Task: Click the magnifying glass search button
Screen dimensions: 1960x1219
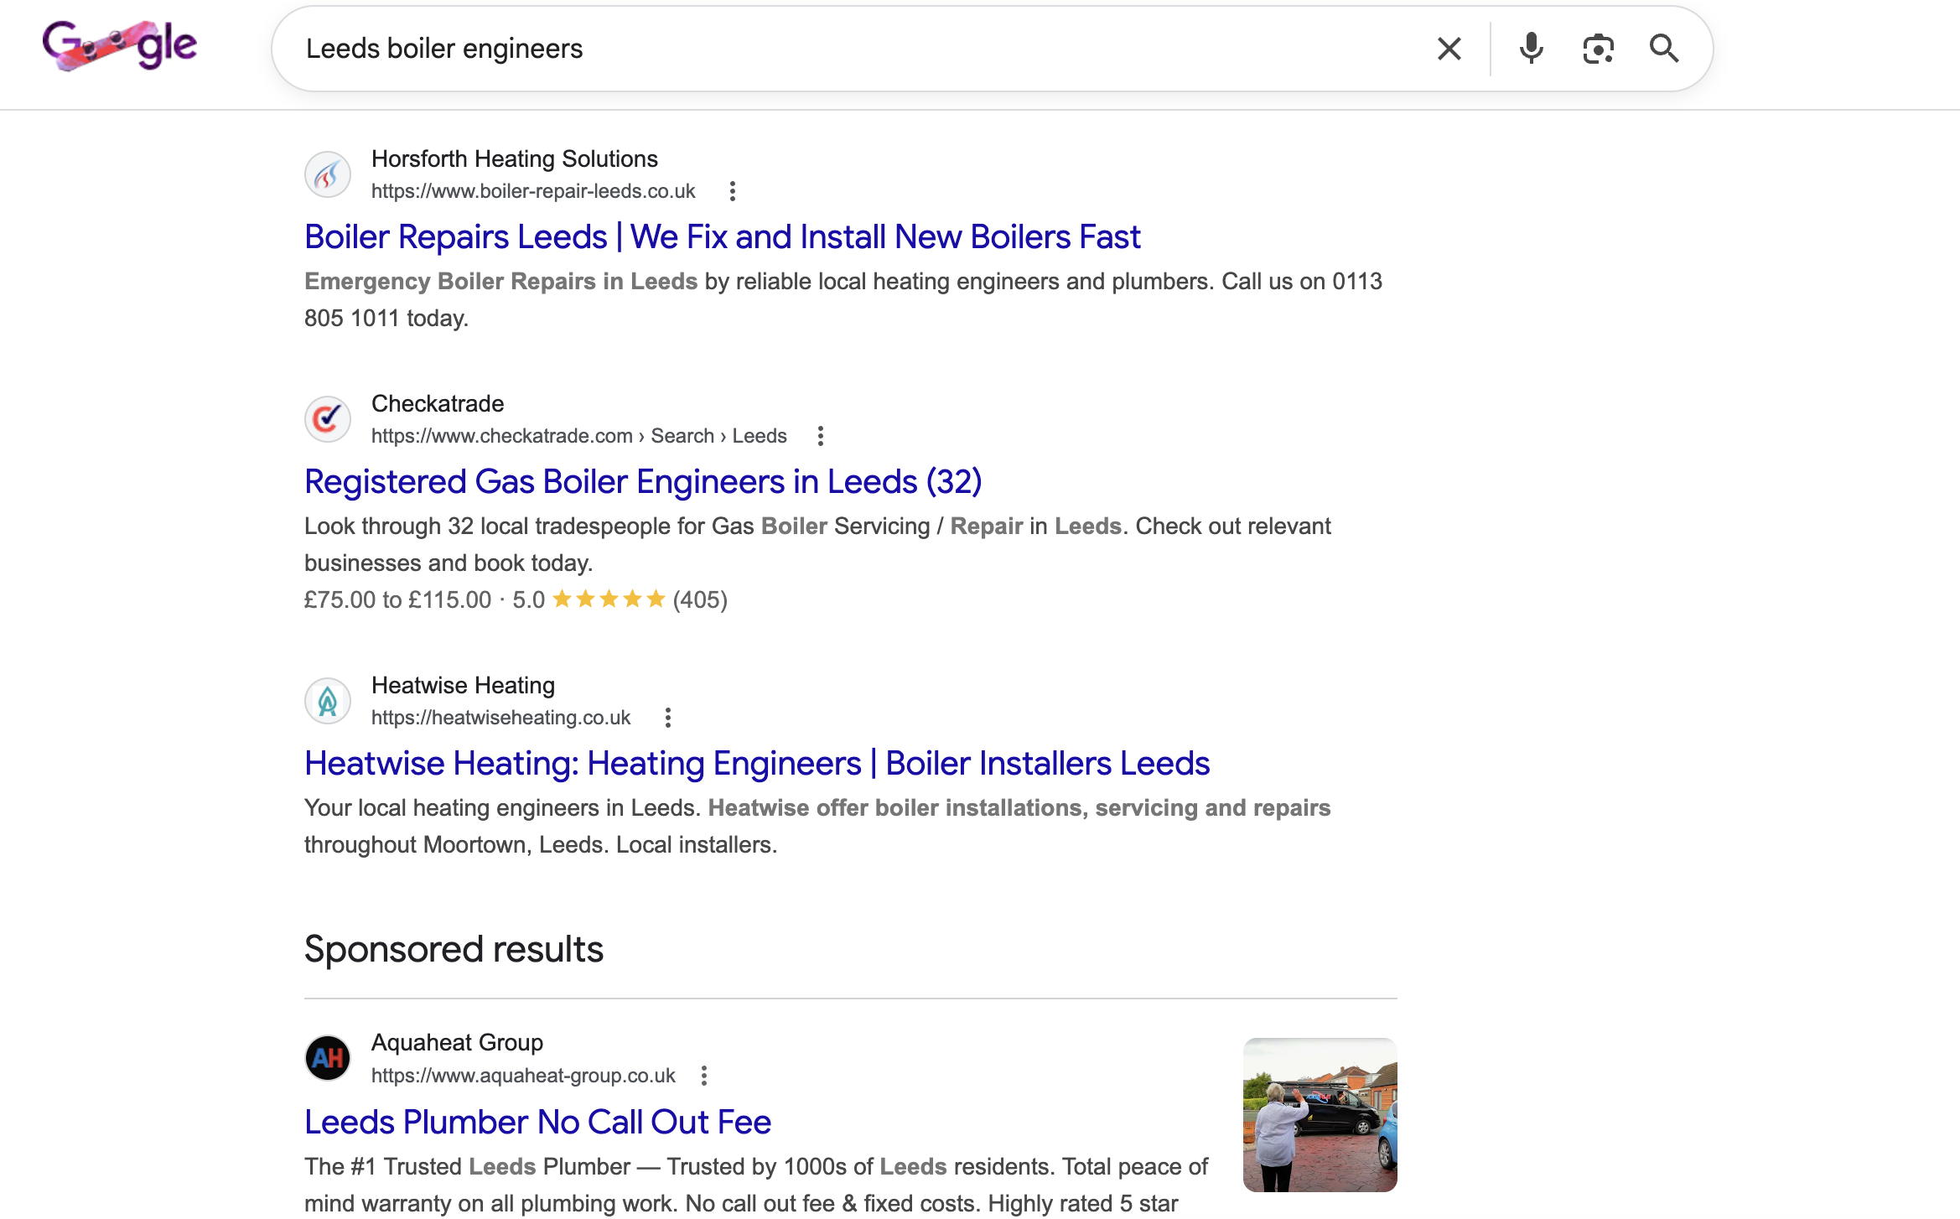Action: pos(1663,49)
